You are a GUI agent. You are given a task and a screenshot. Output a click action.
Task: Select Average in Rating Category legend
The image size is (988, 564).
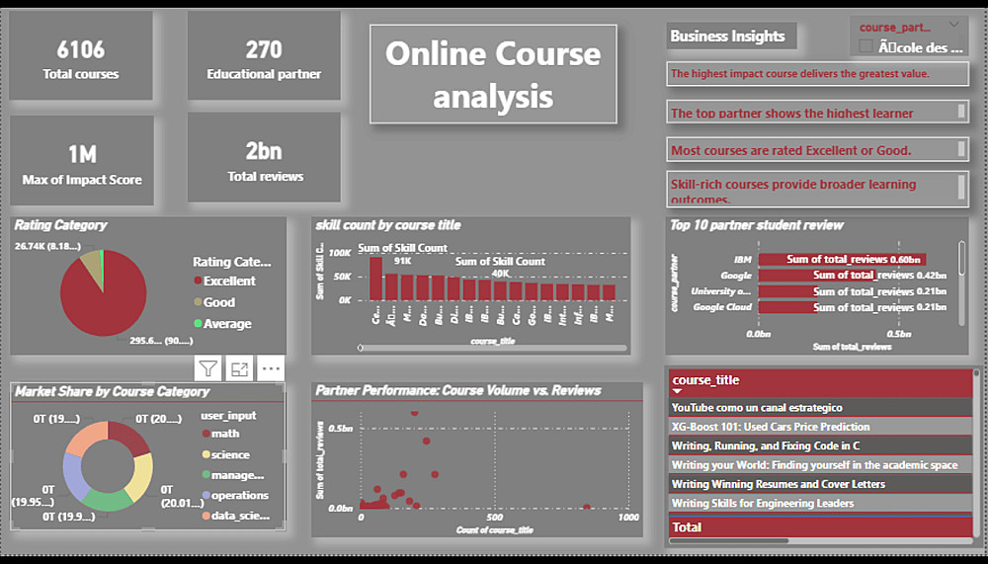(222, 324)
